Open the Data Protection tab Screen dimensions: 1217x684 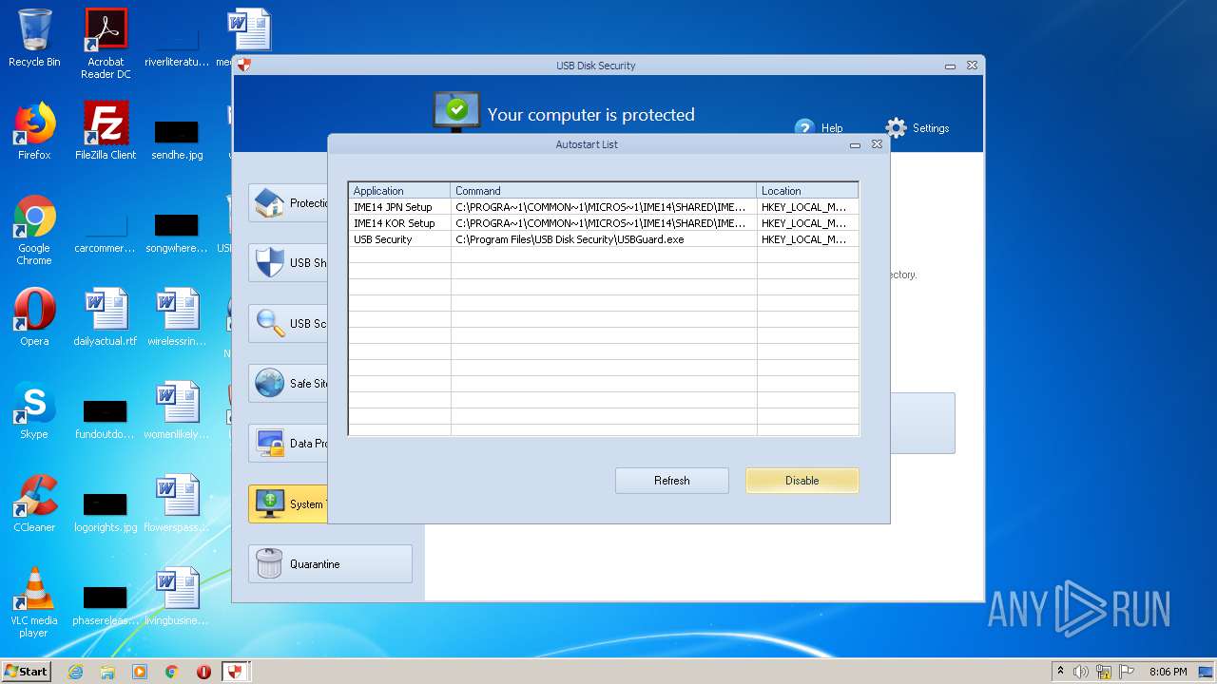(289, 444)
